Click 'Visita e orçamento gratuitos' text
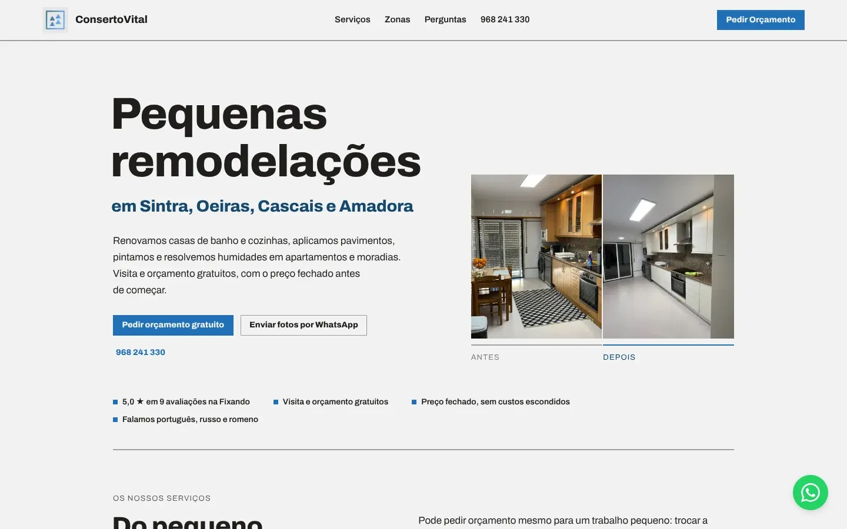 coord(335,402)
